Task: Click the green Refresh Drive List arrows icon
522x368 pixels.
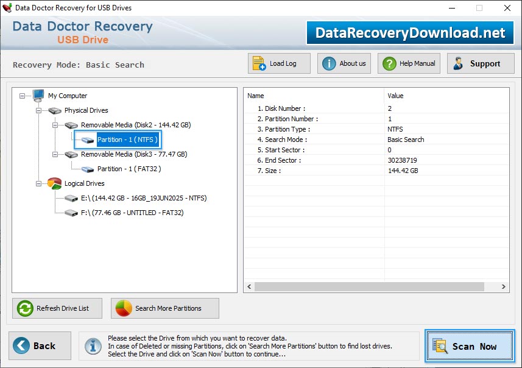Action: [26, 308]
